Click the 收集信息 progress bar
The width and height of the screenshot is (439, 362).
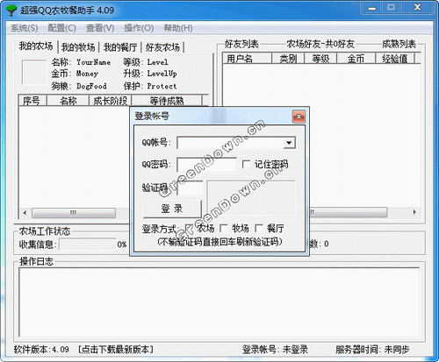tap(88, 245)
